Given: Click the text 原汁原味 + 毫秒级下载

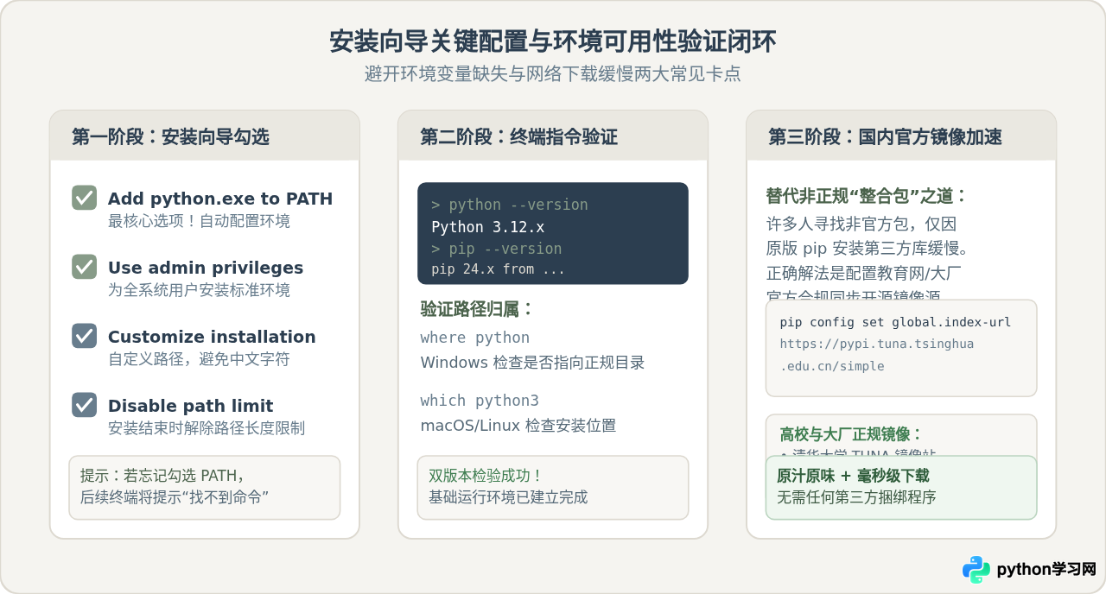Looking at the screenshot, I should click(853, 476).
